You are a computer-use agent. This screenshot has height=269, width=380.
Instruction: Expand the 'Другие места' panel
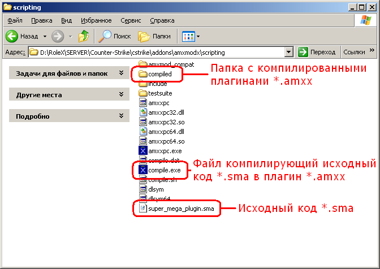point(120,95)
